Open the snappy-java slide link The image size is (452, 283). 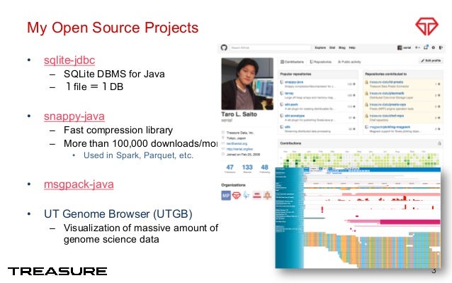click(x=74, y=116)
